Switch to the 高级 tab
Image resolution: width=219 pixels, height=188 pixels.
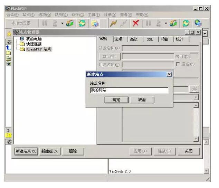click(134, 39)
